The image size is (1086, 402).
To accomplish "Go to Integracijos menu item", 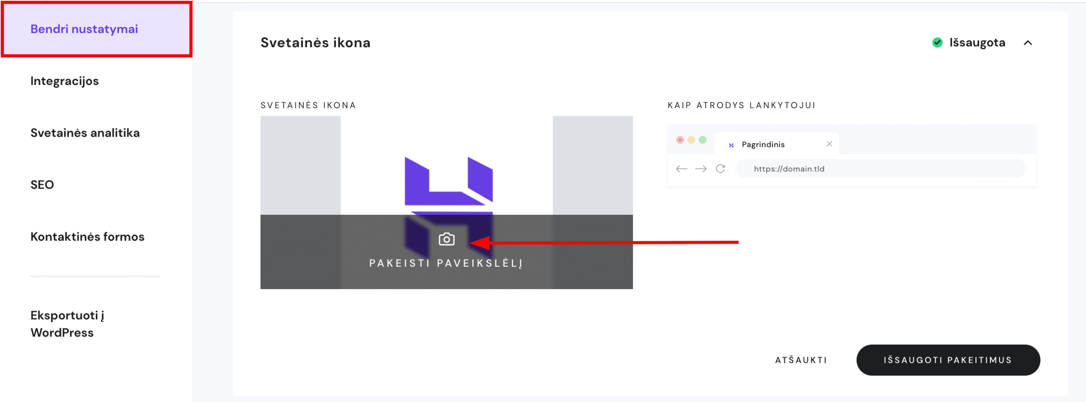I will (64, 81).
